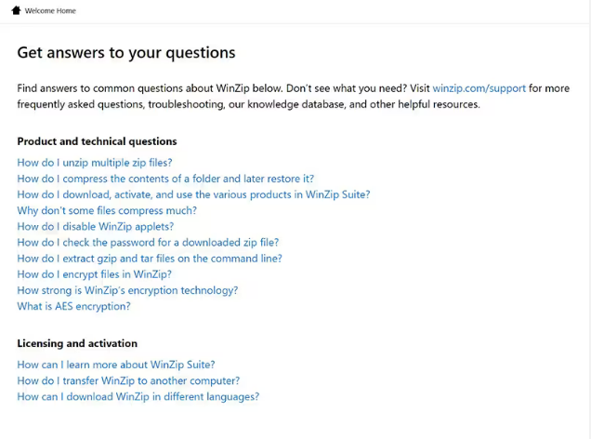Screen dimensions: 591x439
Task: Open the Welcome Home tab
Action: click(50, 11)
